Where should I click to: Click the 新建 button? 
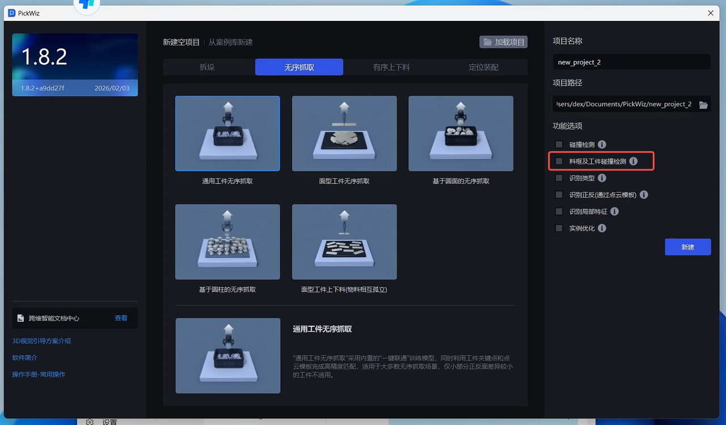[687, 247]
